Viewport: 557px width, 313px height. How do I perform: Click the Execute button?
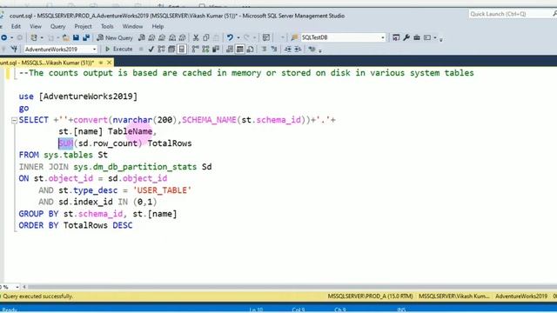tap(118, 50)
